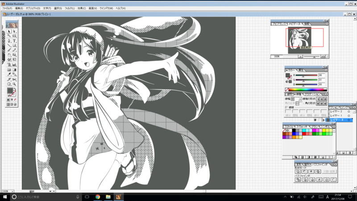Select the Direct Selection tool

(x=14, y=31)
